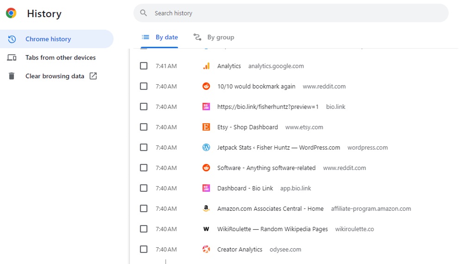Open WikiRoulette Random Wikipedia Pages link

pos(273,229)
